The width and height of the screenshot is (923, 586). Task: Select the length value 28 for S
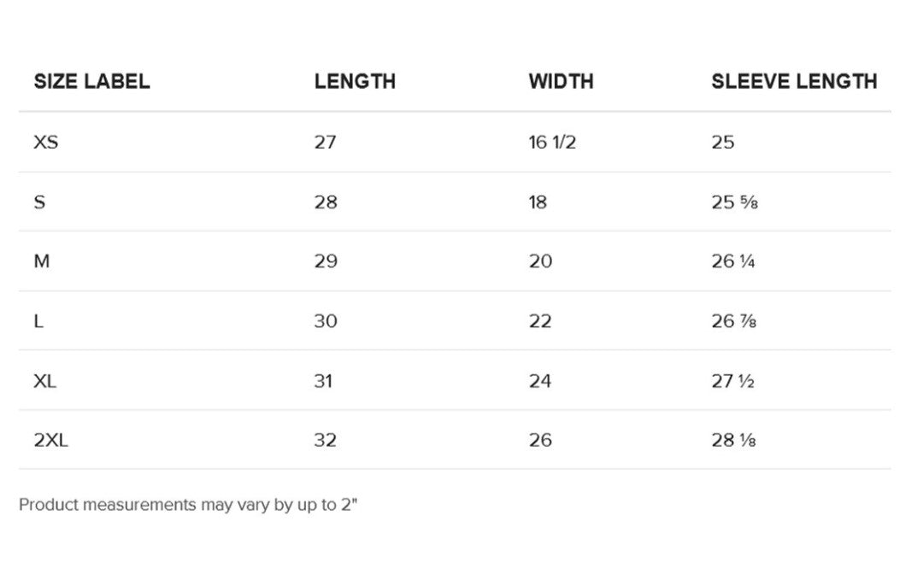tap(326, 202)
